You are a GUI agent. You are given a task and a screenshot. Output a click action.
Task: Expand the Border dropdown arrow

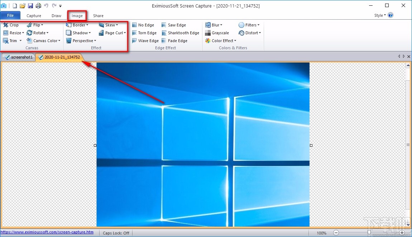(x=87, y=25)
